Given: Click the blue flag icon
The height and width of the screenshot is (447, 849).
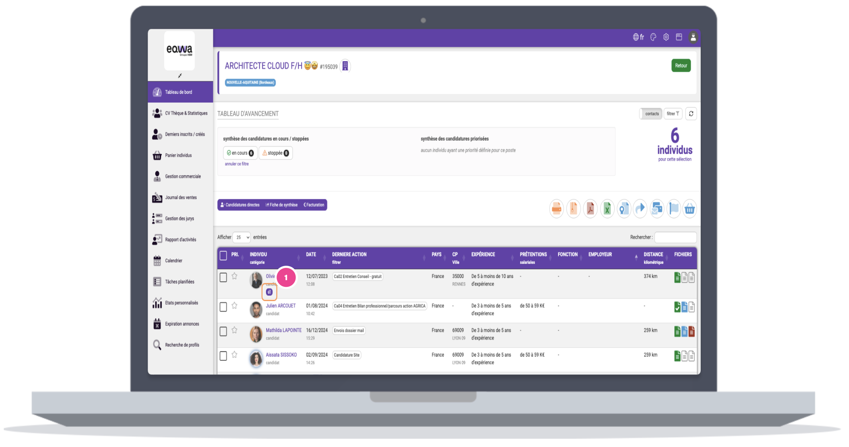Looking at the screenshot, I should 674,209.
